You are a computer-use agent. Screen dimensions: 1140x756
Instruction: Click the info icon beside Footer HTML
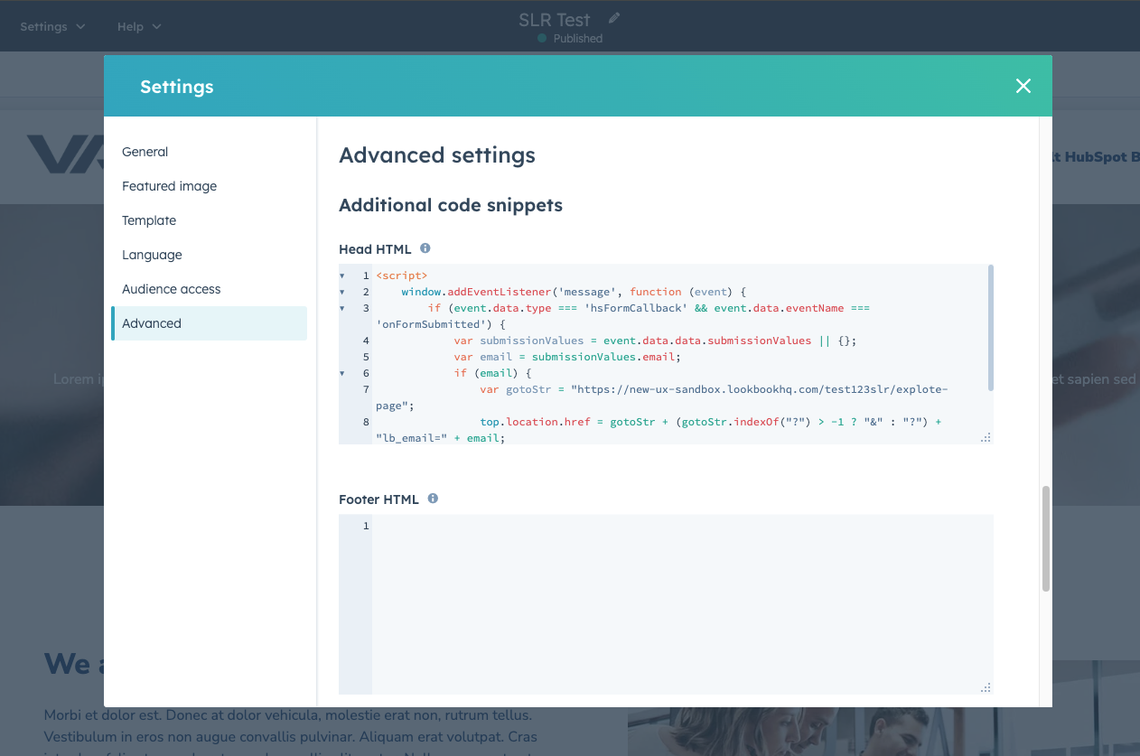pyautogui.click(x=433, y=499)
